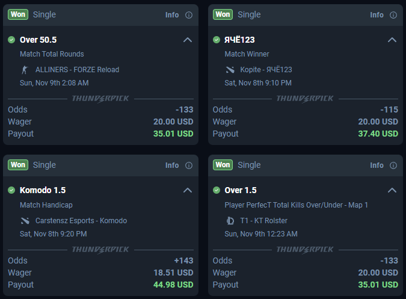406x299 pixels.
Task: Collapse the Over 50.5 bet details
Action: (187, 40)
